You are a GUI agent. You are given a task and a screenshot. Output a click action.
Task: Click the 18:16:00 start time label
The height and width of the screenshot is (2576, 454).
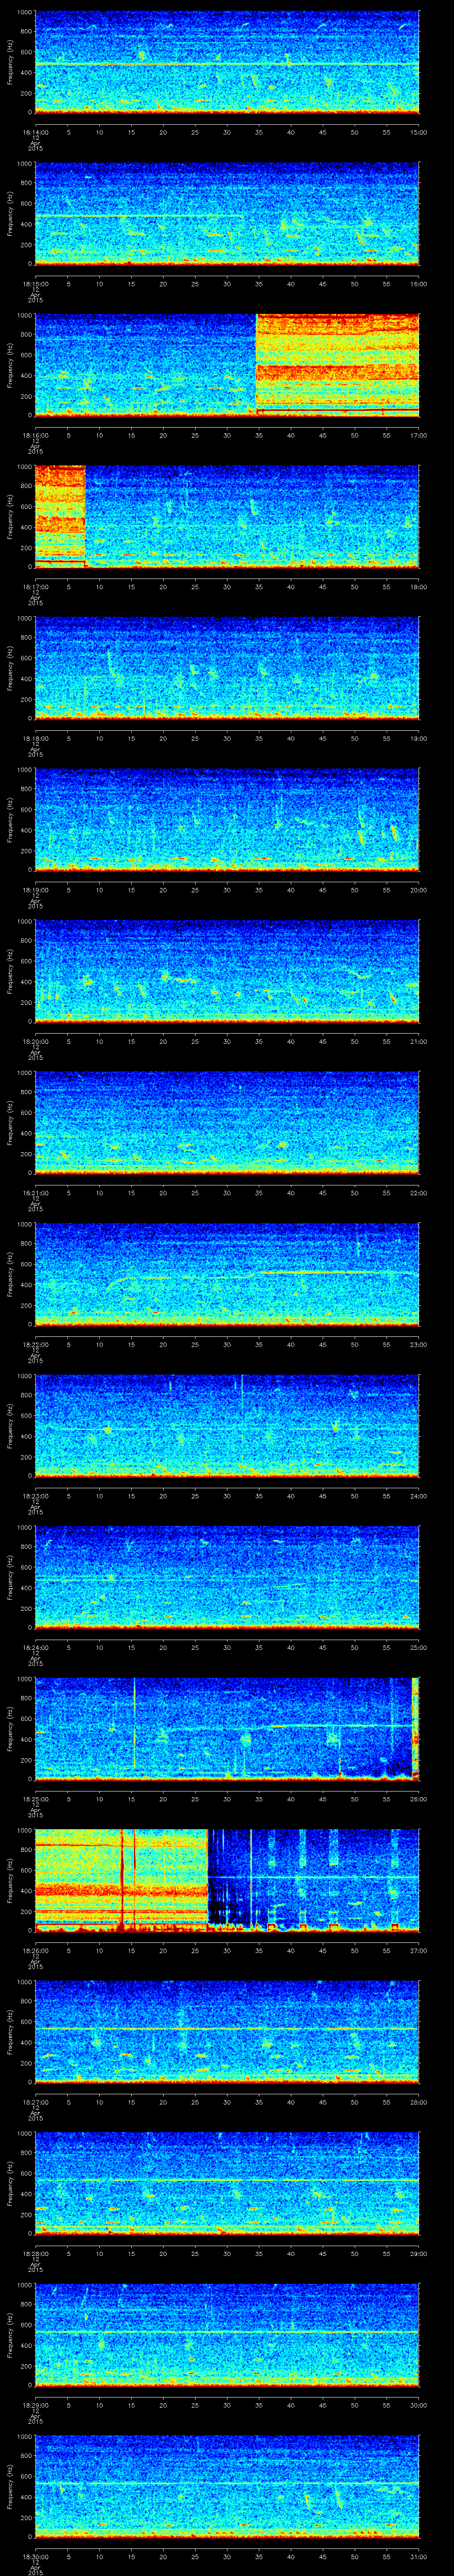[x=35, y=435]
